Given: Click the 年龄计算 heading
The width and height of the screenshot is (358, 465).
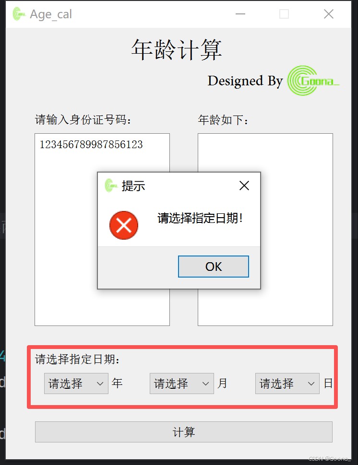Looking at the screenshot, I should [177, 49].
